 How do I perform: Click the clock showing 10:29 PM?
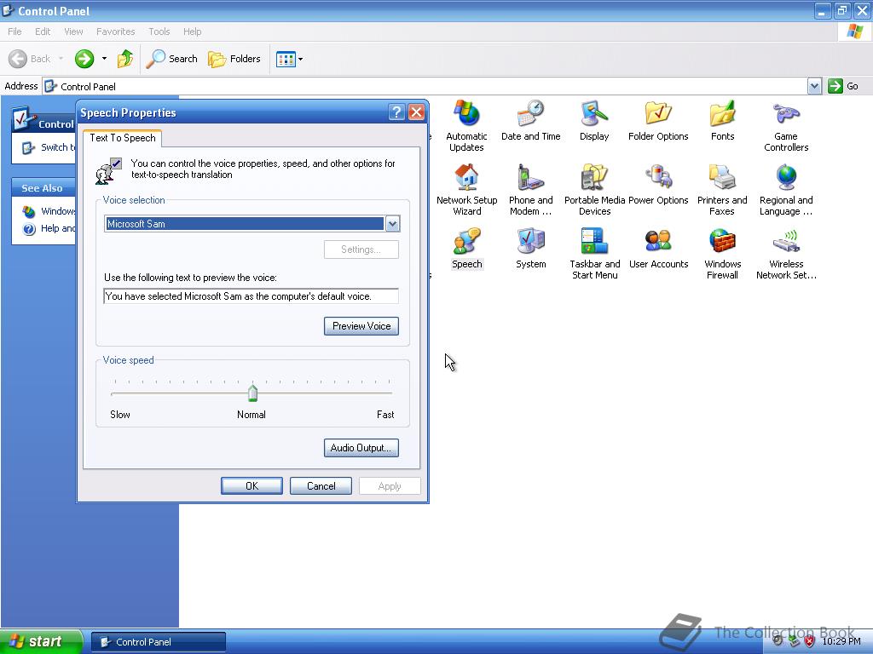(841, 642)
